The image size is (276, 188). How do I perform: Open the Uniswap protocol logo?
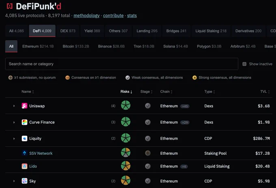pos(24,106)
